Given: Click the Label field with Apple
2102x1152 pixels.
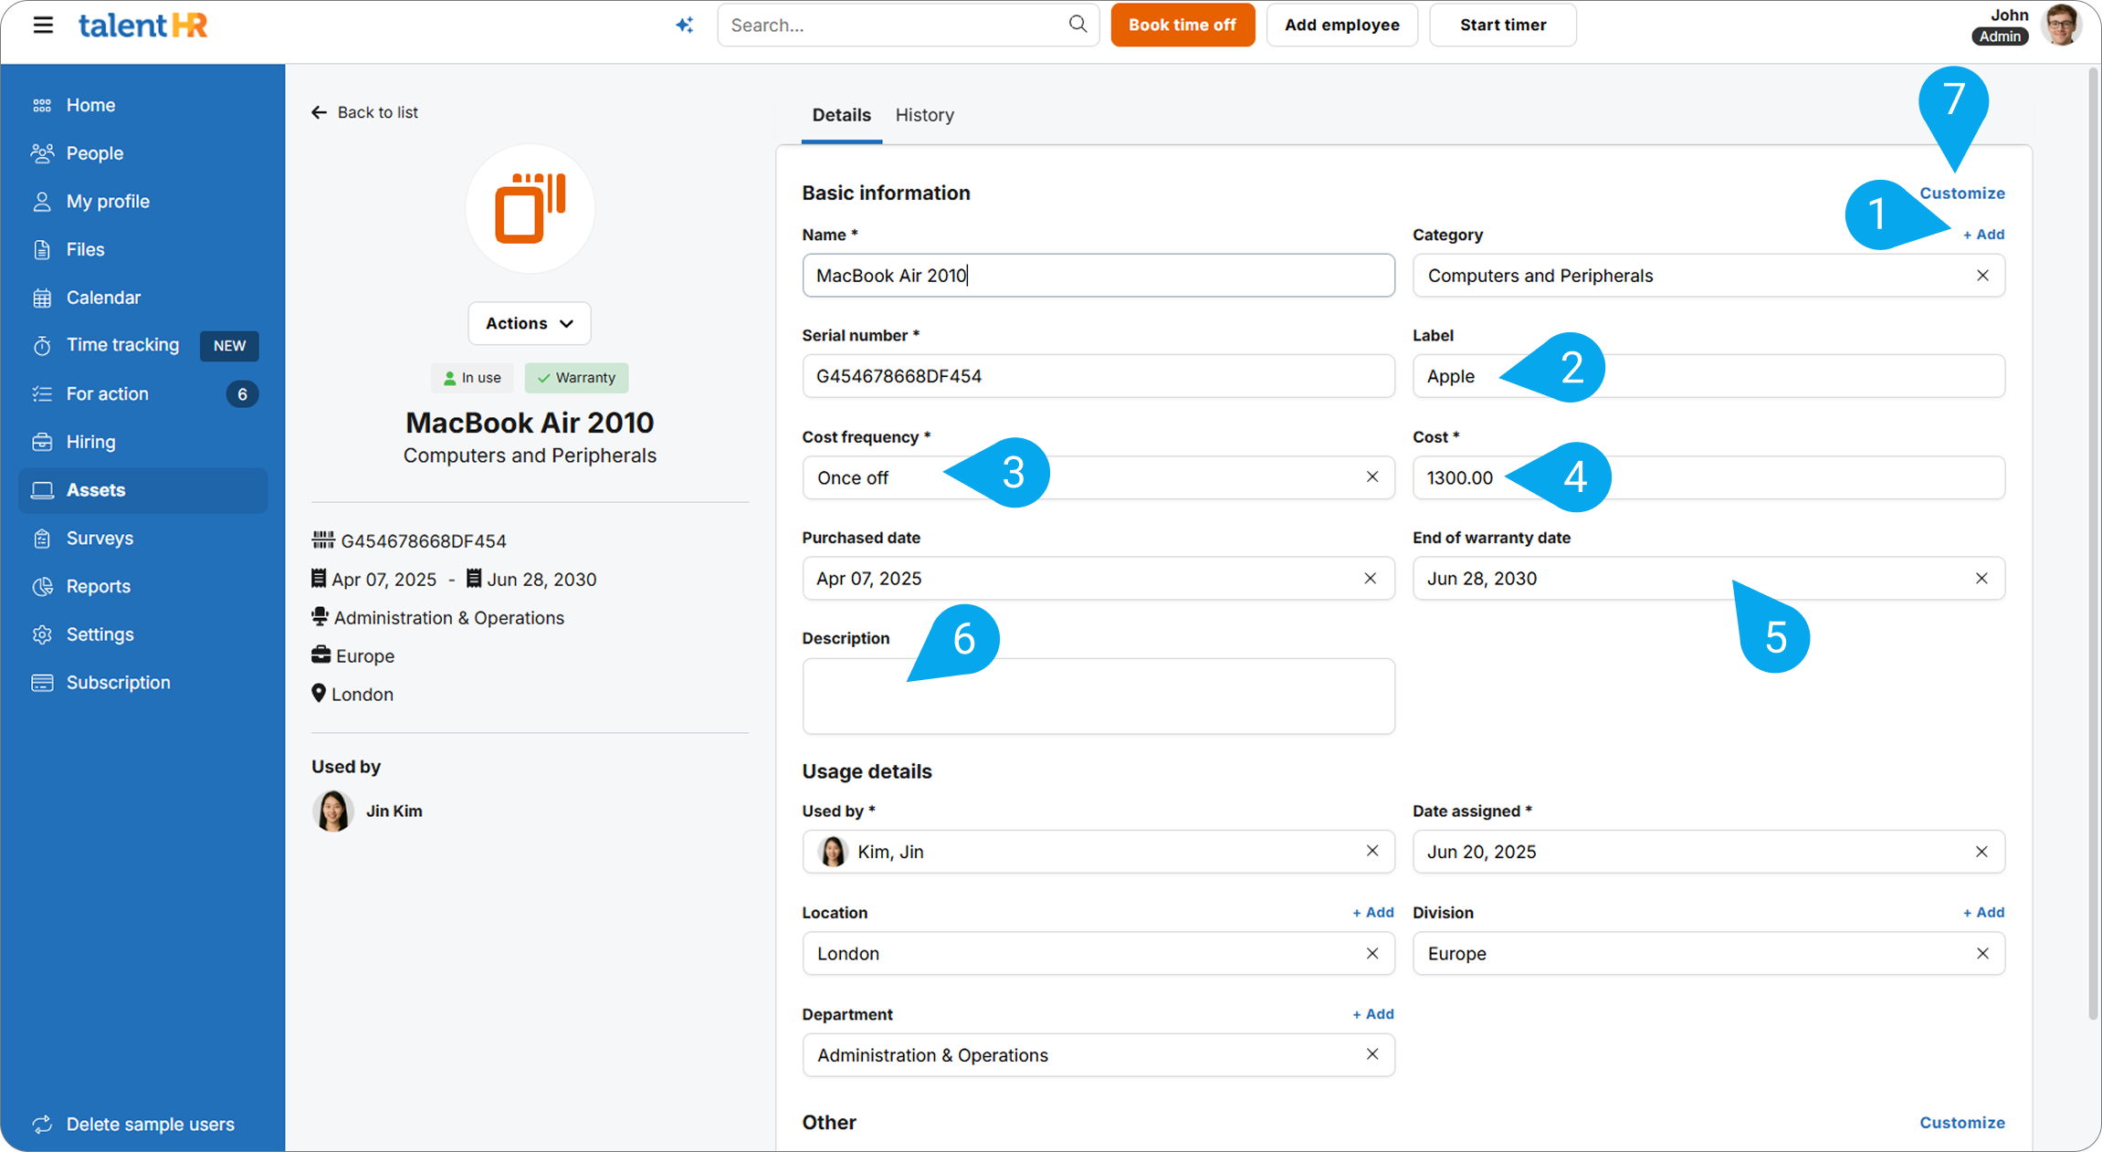Looking at the screenshot, I should 1708,376.
